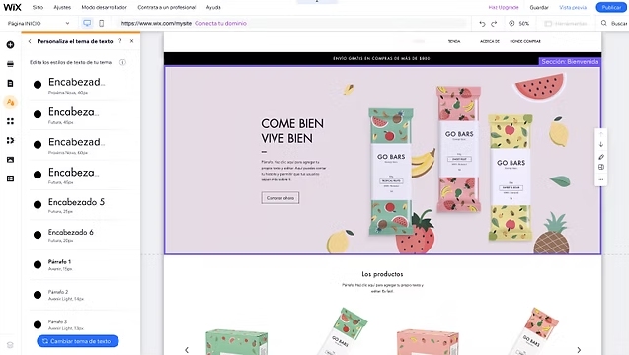Open section more options ellipsis icon

601,179
